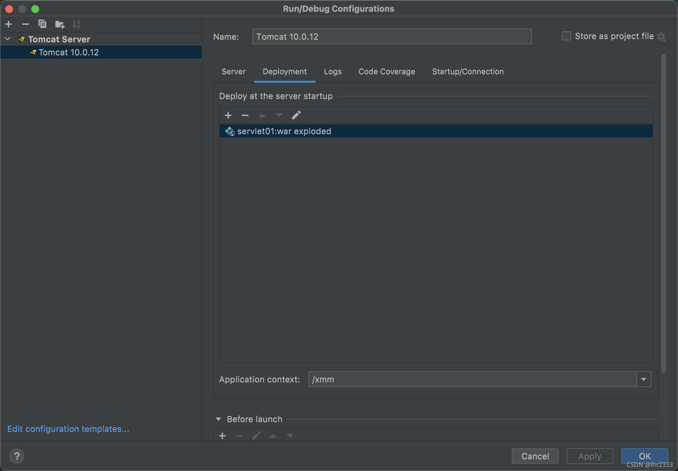
Task: Select the Deployment tab
Action: pos(285,72)
